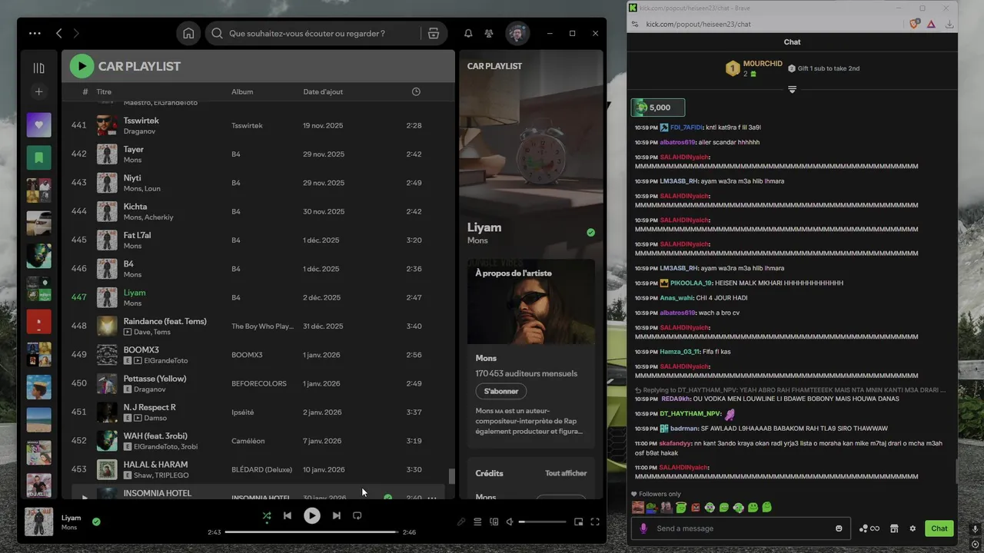Enter Spotify fullscreen mode
The image size is (984, 553).
coord(595,522)
